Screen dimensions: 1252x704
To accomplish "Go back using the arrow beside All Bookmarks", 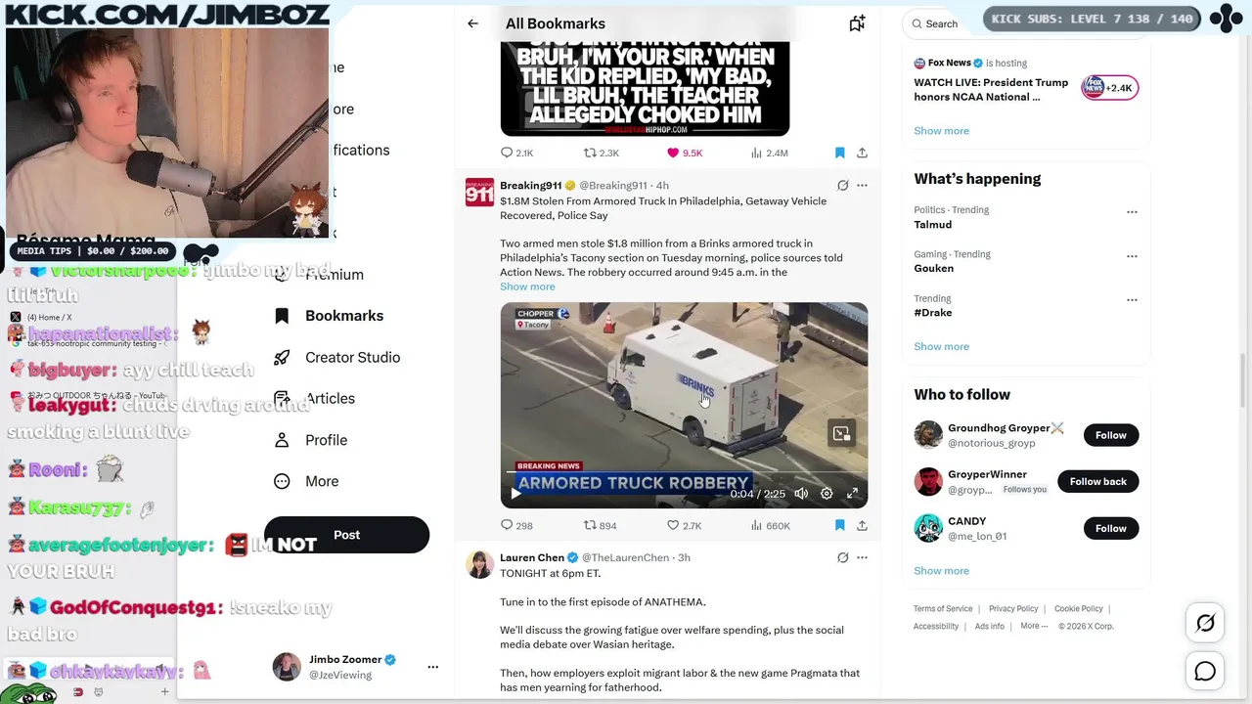I will (472, 23).
